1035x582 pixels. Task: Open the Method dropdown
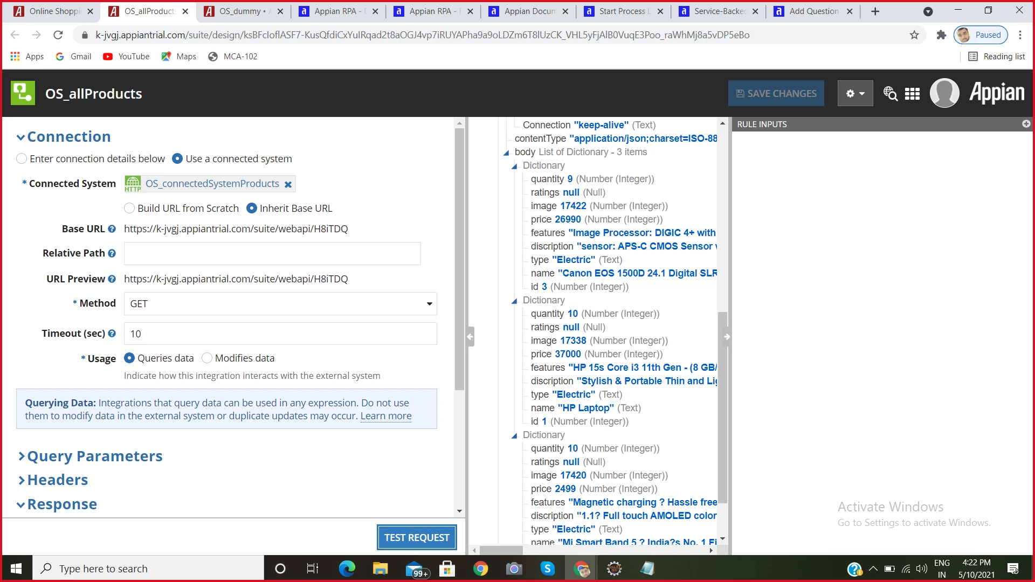280,304
